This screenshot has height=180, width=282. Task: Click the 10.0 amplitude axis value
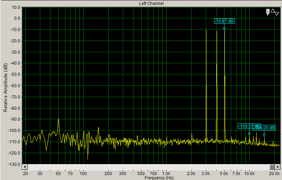pyautogui.click(x=16, y=7)
